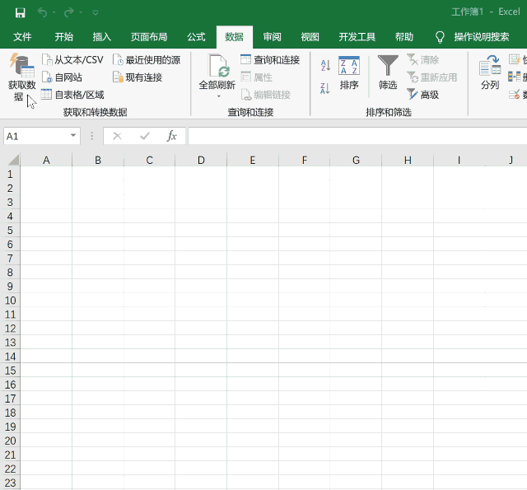Open the Quick Access Toolbar customize dropdown

[96, 12]
